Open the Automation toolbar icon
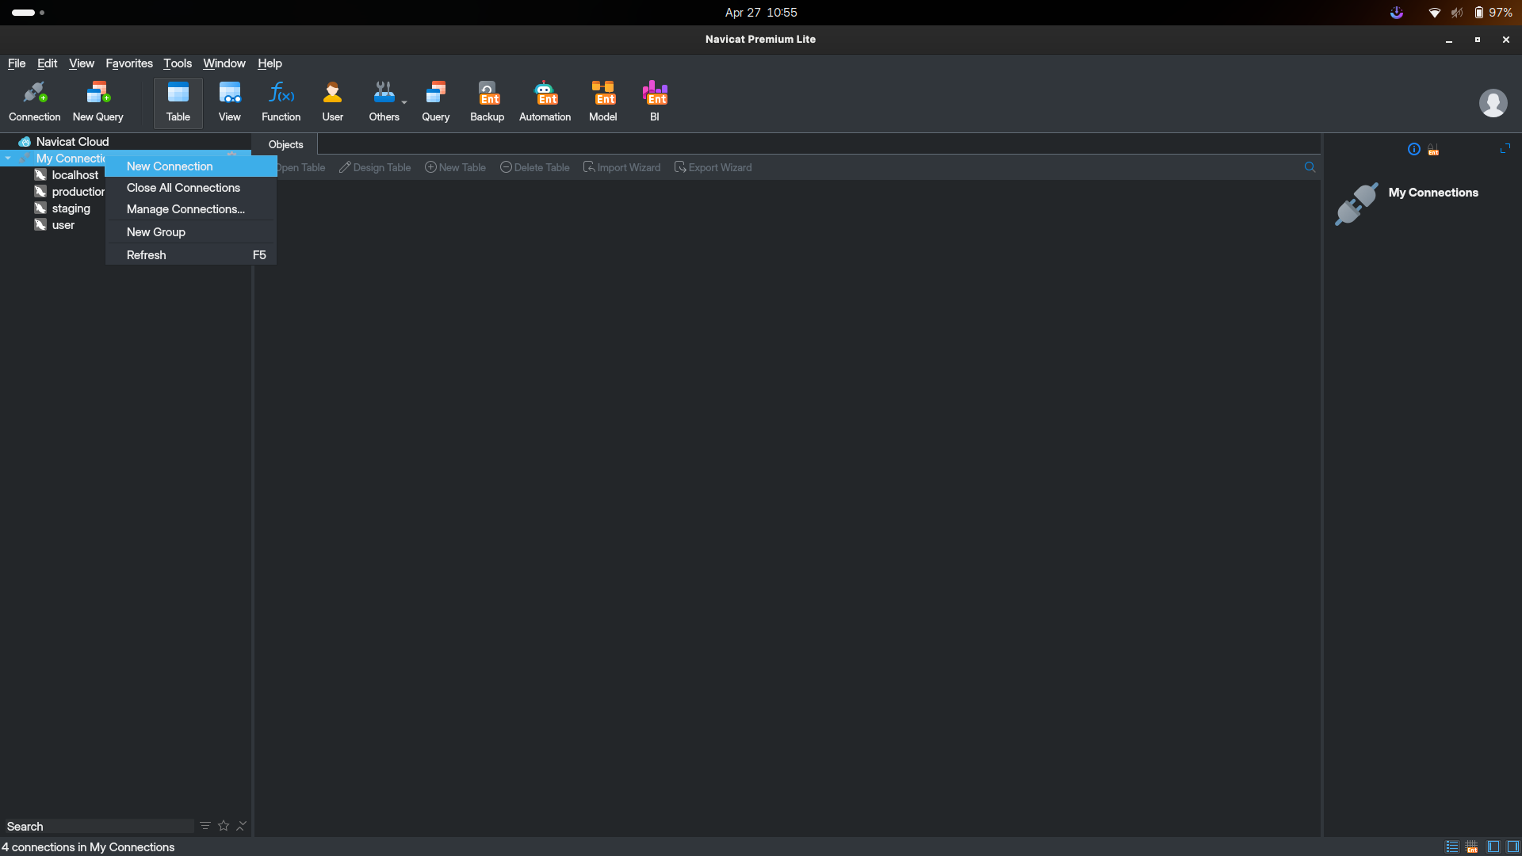This screenshot has width=1522, height=856. pyautogui.click(x=545, y=102)
